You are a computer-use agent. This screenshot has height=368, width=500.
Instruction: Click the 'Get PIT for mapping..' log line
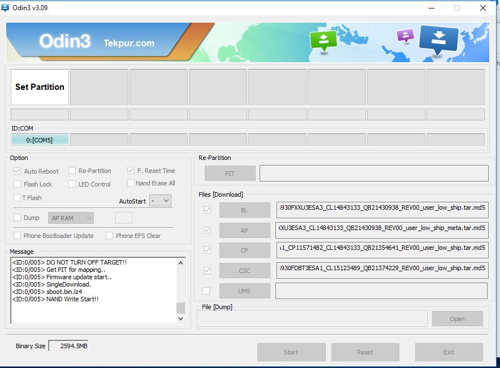tap(59, 270)
